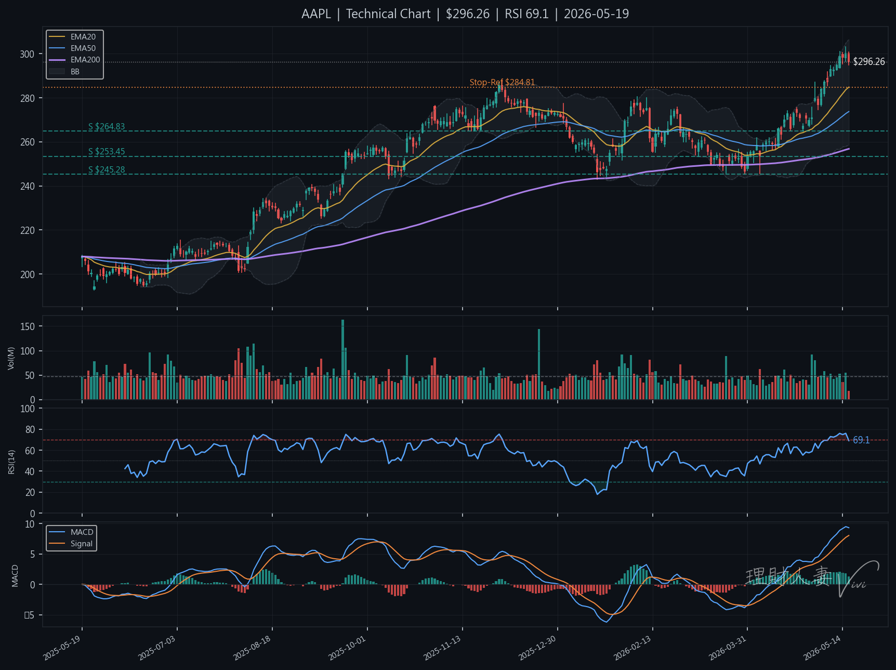Click the date tick 2026-02-13
The height and width of the screenshot is (670, 896).
(633, 648)
